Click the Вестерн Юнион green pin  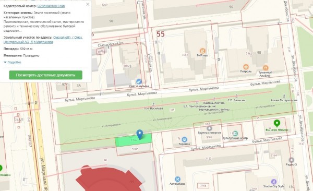276,124
